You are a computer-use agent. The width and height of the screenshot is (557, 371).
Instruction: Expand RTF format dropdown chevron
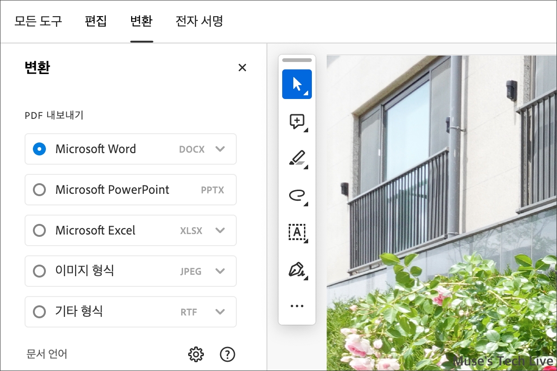[220, 312]
